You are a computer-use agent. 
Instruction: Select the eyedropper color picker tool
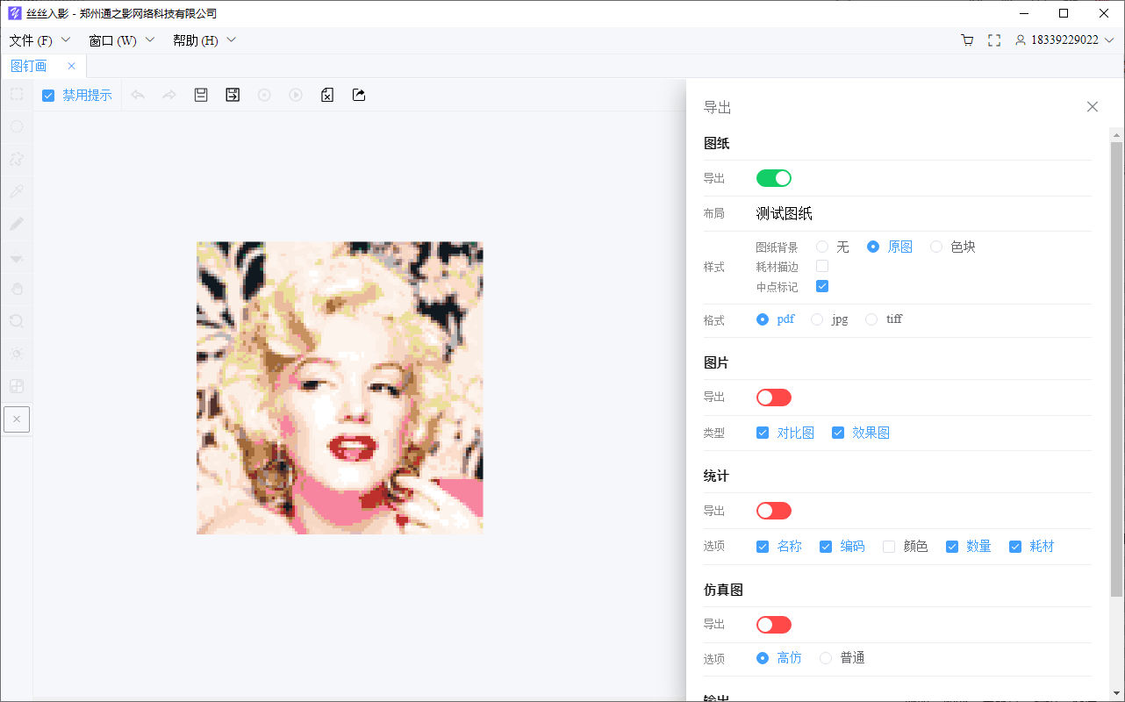tap(17, 190)
